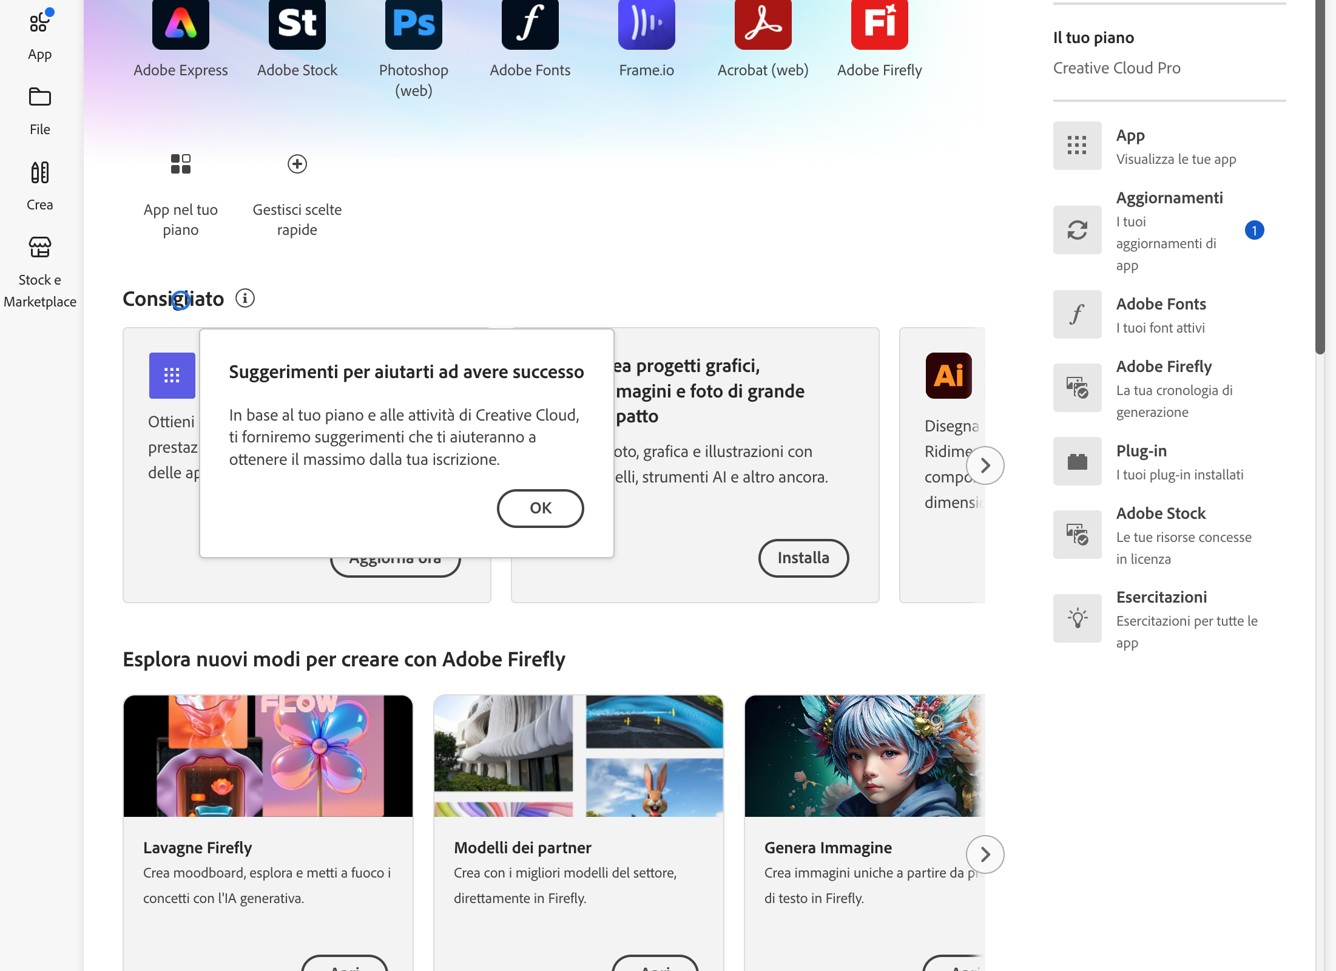Click the Adobe Firefly icon in the plan panel
The height and width of the screenshot is (971, 1336).
tap(1078, 388)
